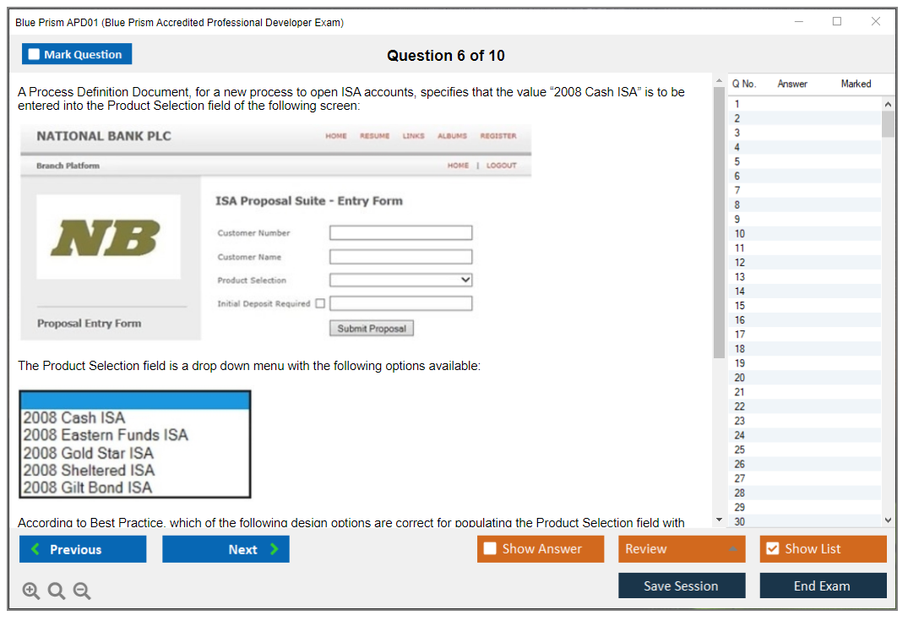
Task: Select question 6 row in the list
Action: coord(802,176)
